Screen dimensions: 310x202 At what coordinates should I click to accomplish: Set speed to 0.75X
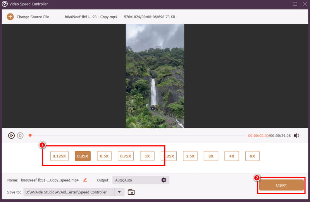click(126, 156)
